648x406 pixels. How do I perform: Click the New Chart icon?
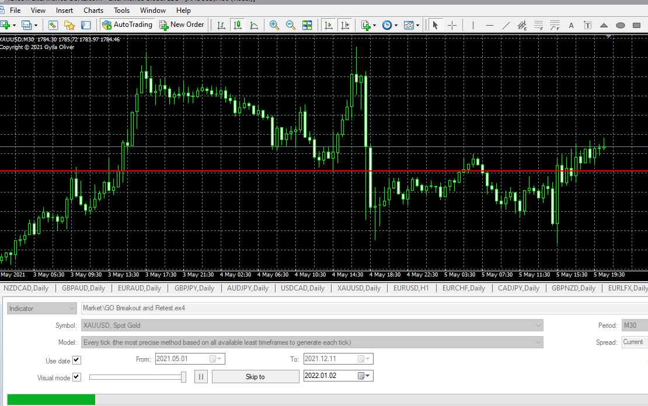[x=5, y=25]
